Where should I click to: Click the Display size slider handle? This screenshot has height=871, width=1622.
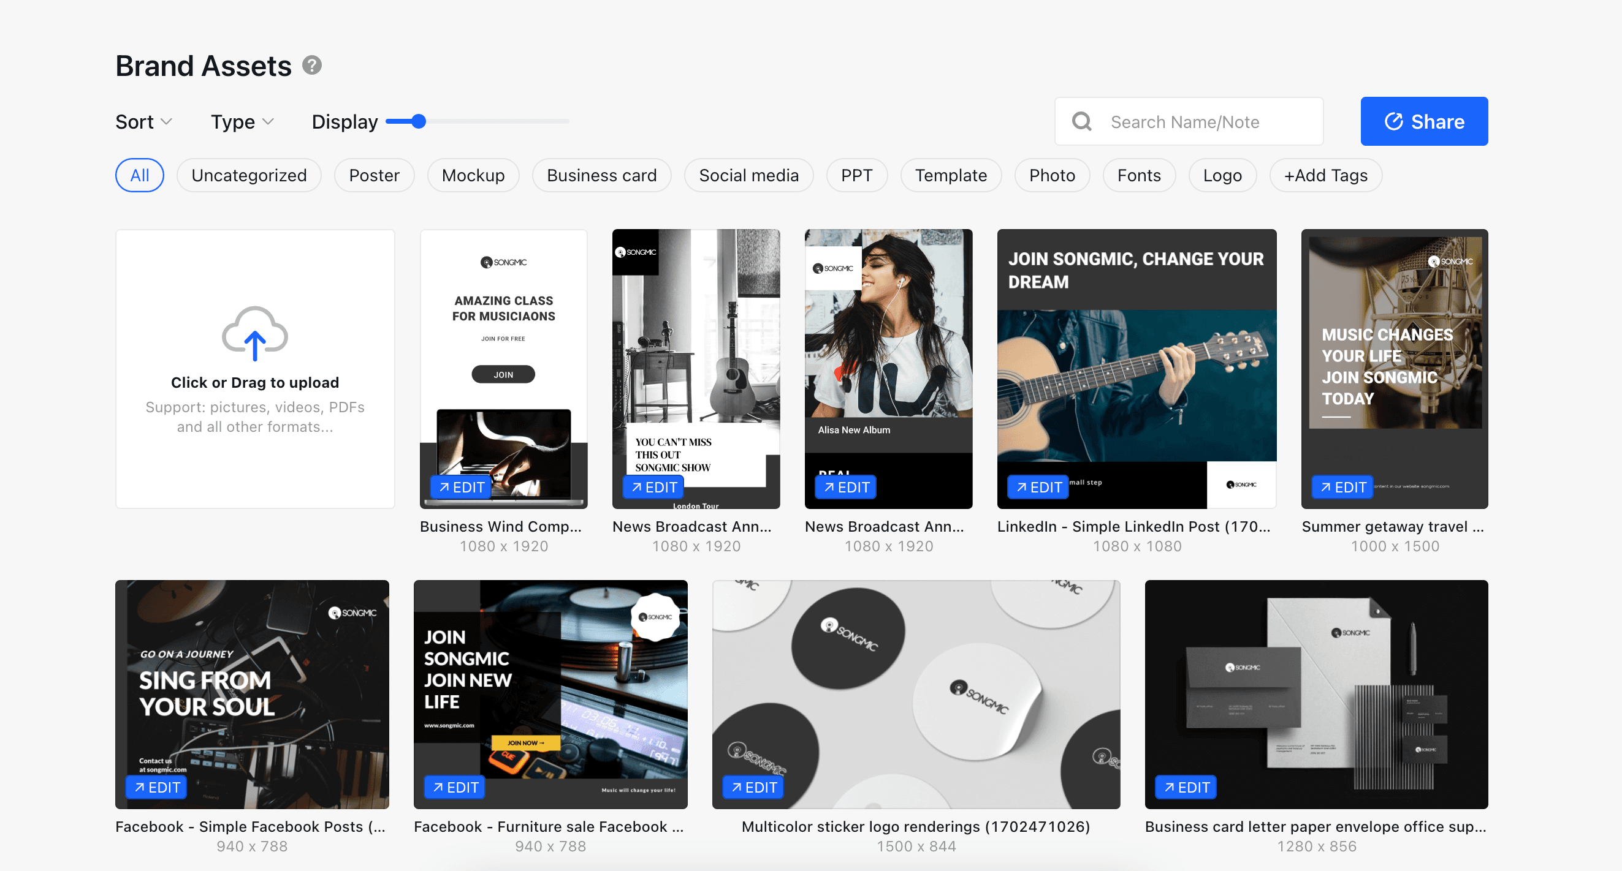(x=419, y=121)
